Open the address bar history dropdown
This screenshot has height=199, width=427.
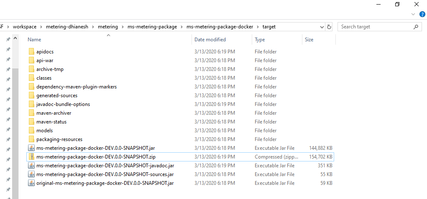click(x=321, y=27)
